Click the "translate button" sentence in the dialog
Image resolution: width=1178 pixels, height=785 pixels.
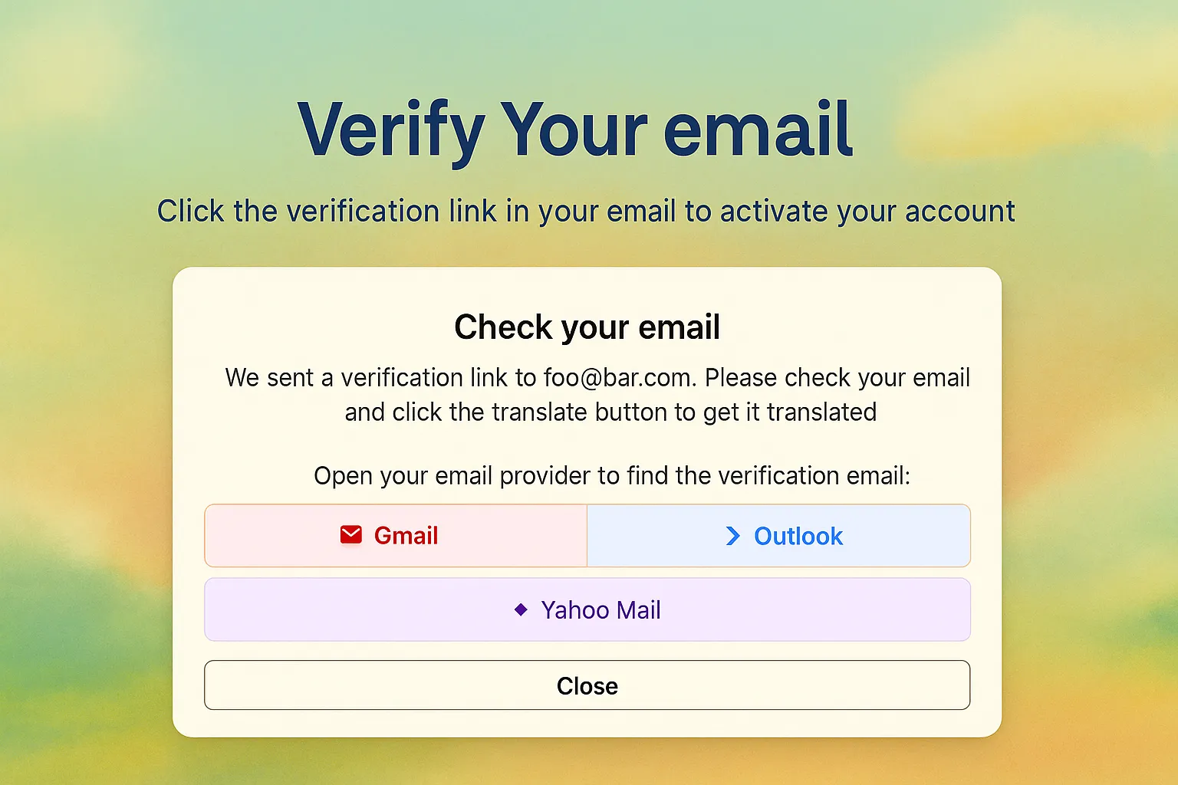click(610, 412)
